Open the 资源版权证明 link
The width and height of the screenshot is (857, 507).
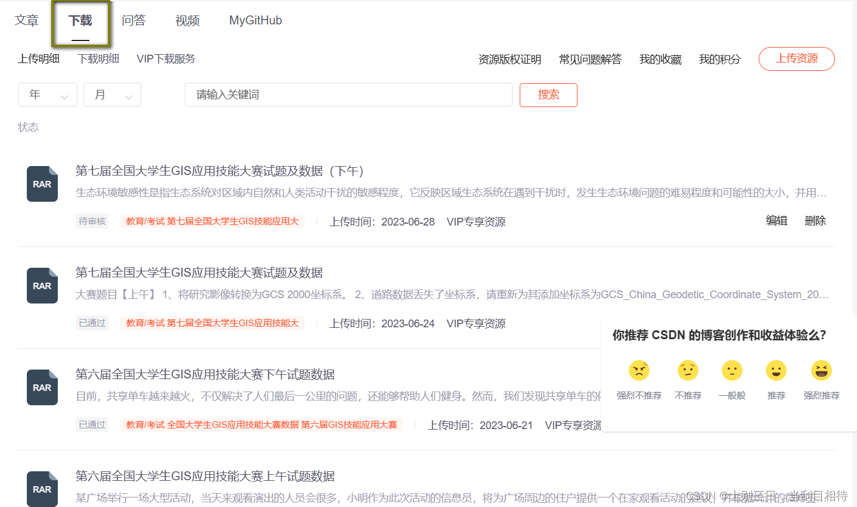tap(510, 60)
